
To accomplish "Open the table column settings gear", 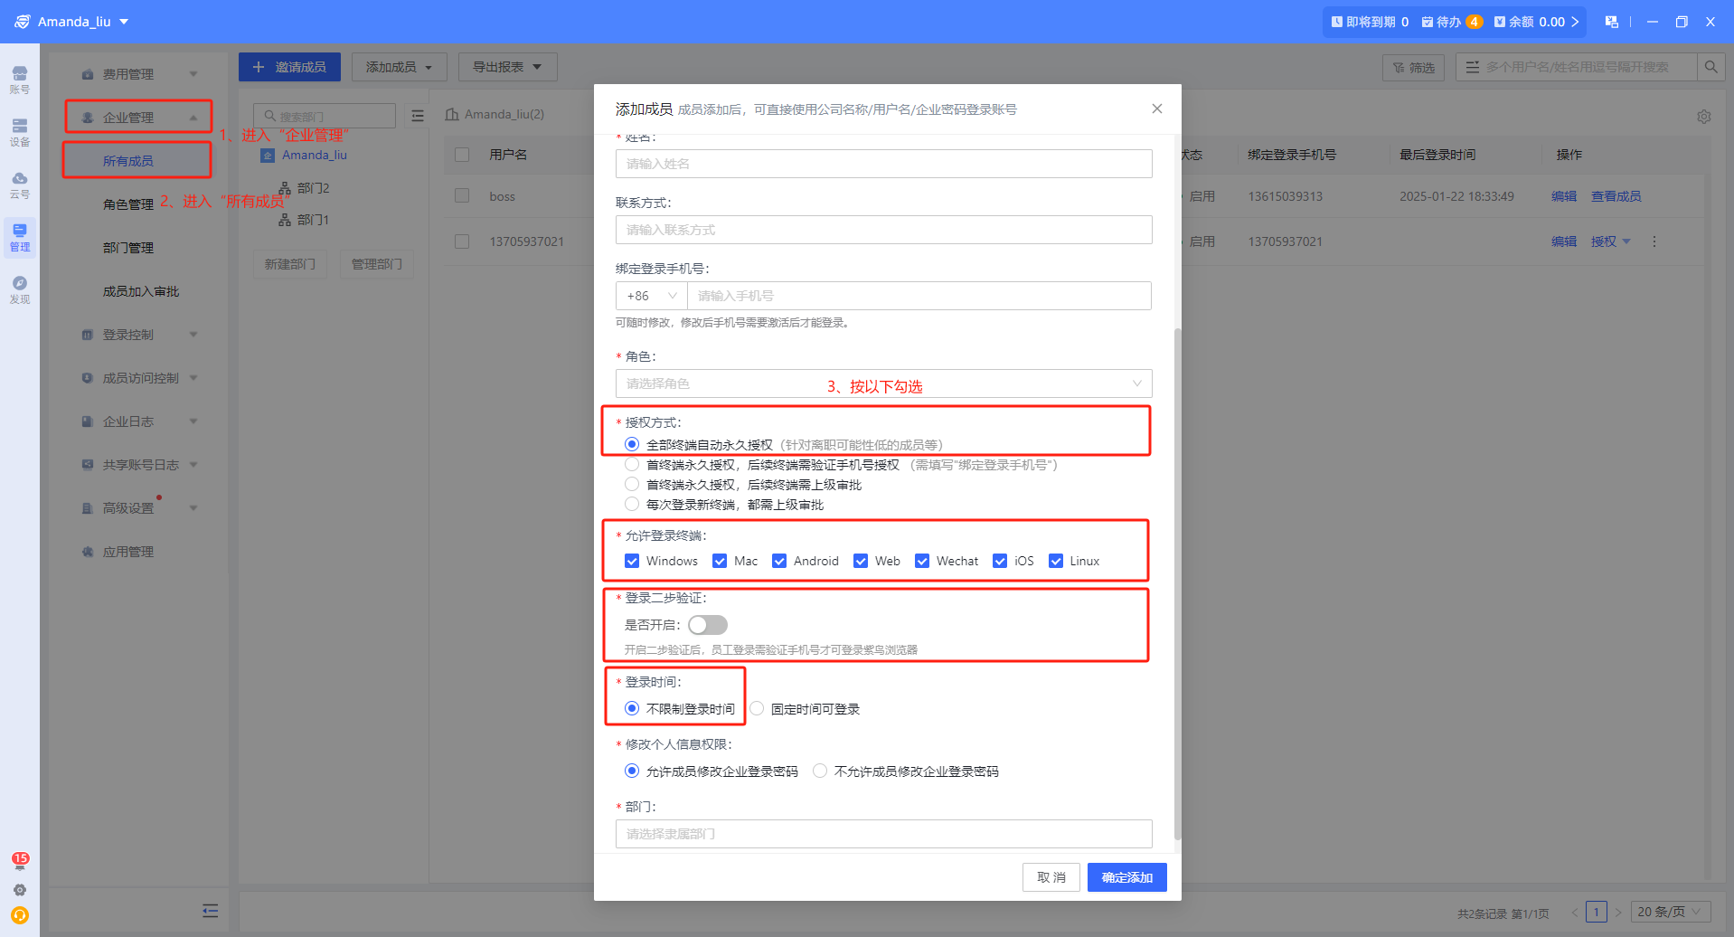I will [1704, 117].
